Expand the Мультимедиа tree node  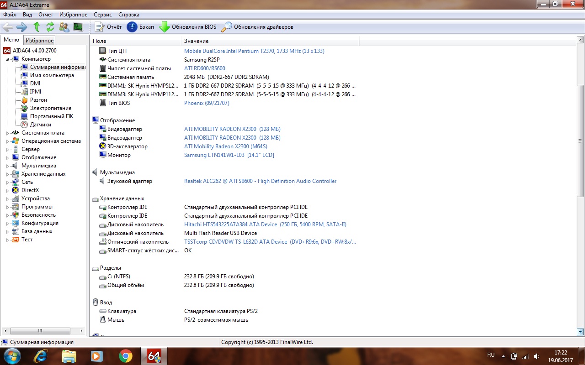tap(8, 166)
